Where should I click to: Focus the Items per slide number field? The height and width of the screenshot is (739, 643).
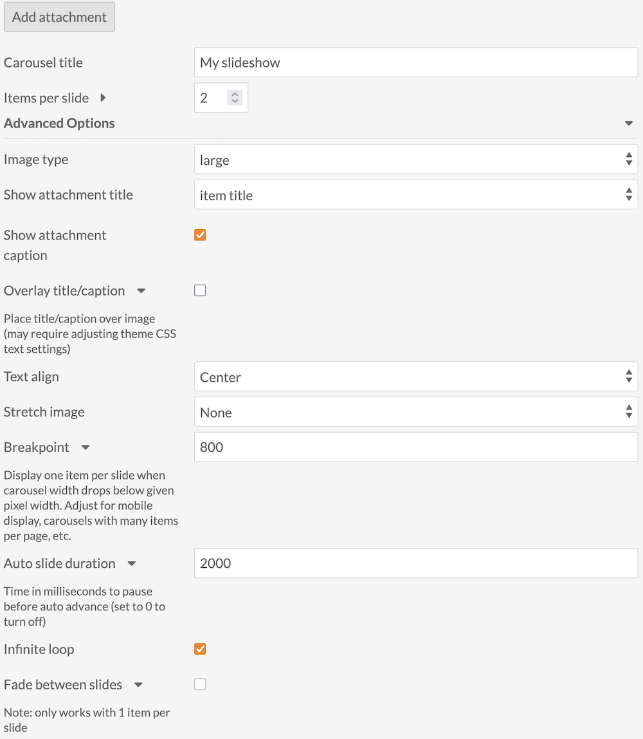[x=221, y=98]
